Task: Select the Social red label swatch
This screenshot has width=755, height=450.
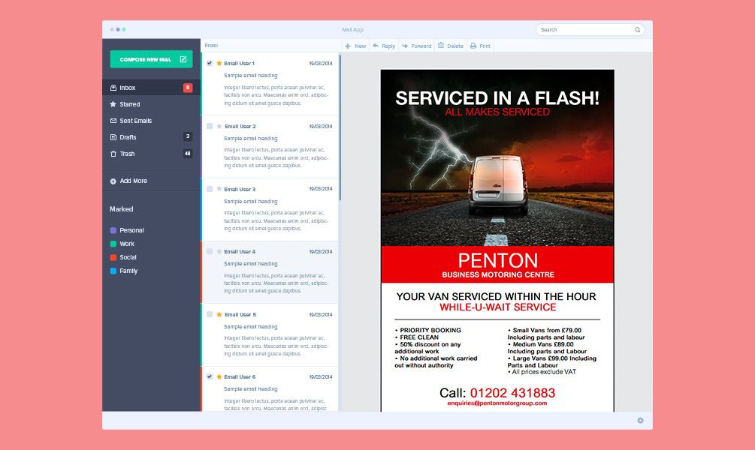Action: tap(113, 257)
